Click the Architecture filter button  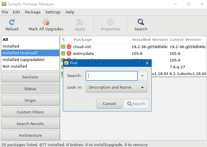[x=30, y=136]
